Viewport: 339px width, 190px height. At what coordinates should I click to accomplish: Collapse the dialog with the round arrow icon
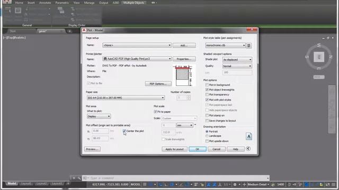pos(248,149)
